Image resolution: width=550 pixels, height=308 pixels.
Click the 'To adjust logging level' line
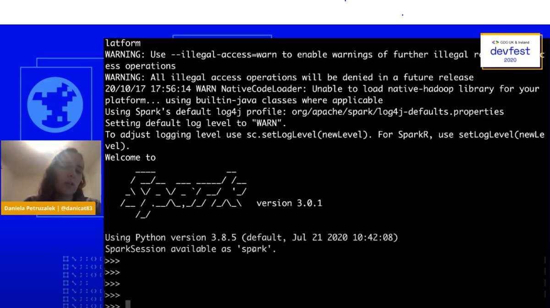pos(324,135)
